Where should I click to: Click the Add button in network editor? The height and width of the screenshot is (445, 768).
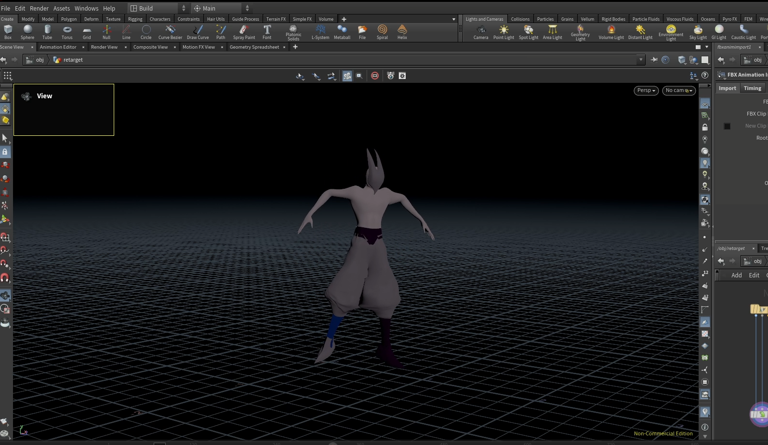click(x=736, y=275)
